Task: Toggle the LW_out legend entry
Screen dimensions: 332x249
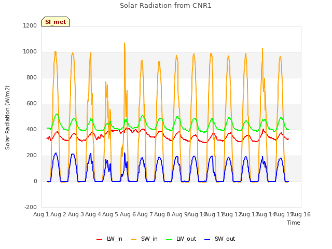Action: (x=181, y=239)
